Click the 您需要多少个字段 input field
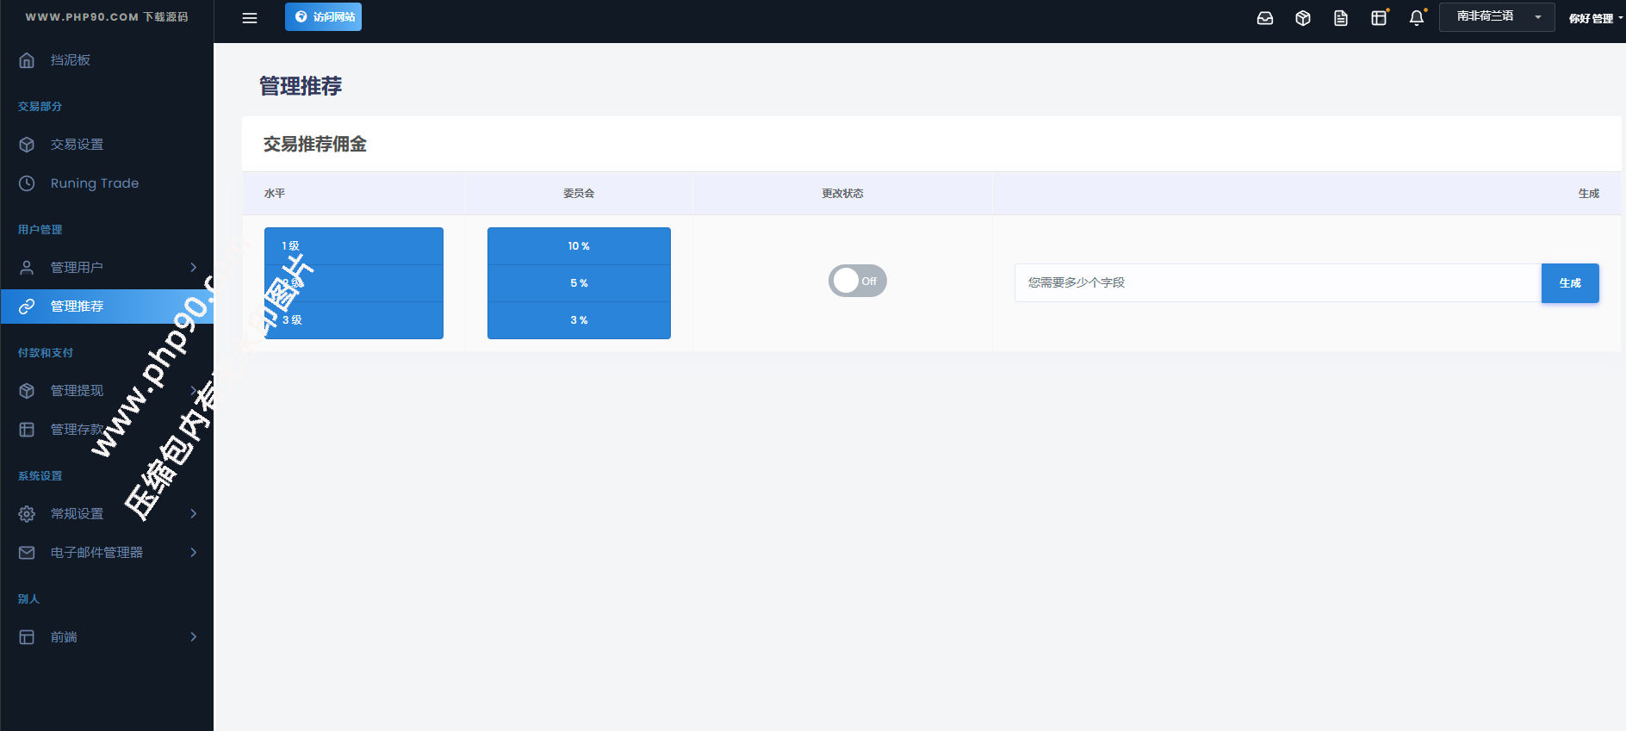This screenshot has width=1626, height=731. [1276, 282]
